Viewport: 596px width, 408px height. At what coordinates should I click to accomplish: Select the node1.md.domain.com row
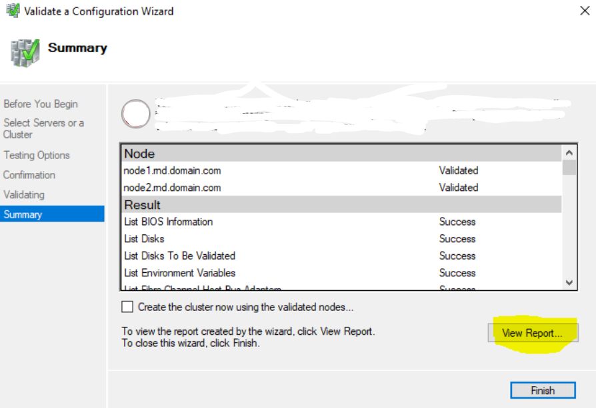click(x=341, y=170)
